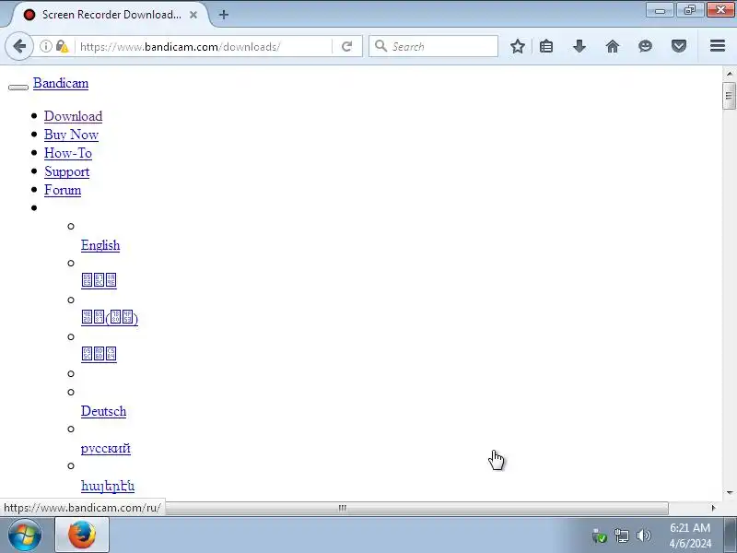Click the URL address bar
This screenshot has height=553, width=737.
coord(205,47)
